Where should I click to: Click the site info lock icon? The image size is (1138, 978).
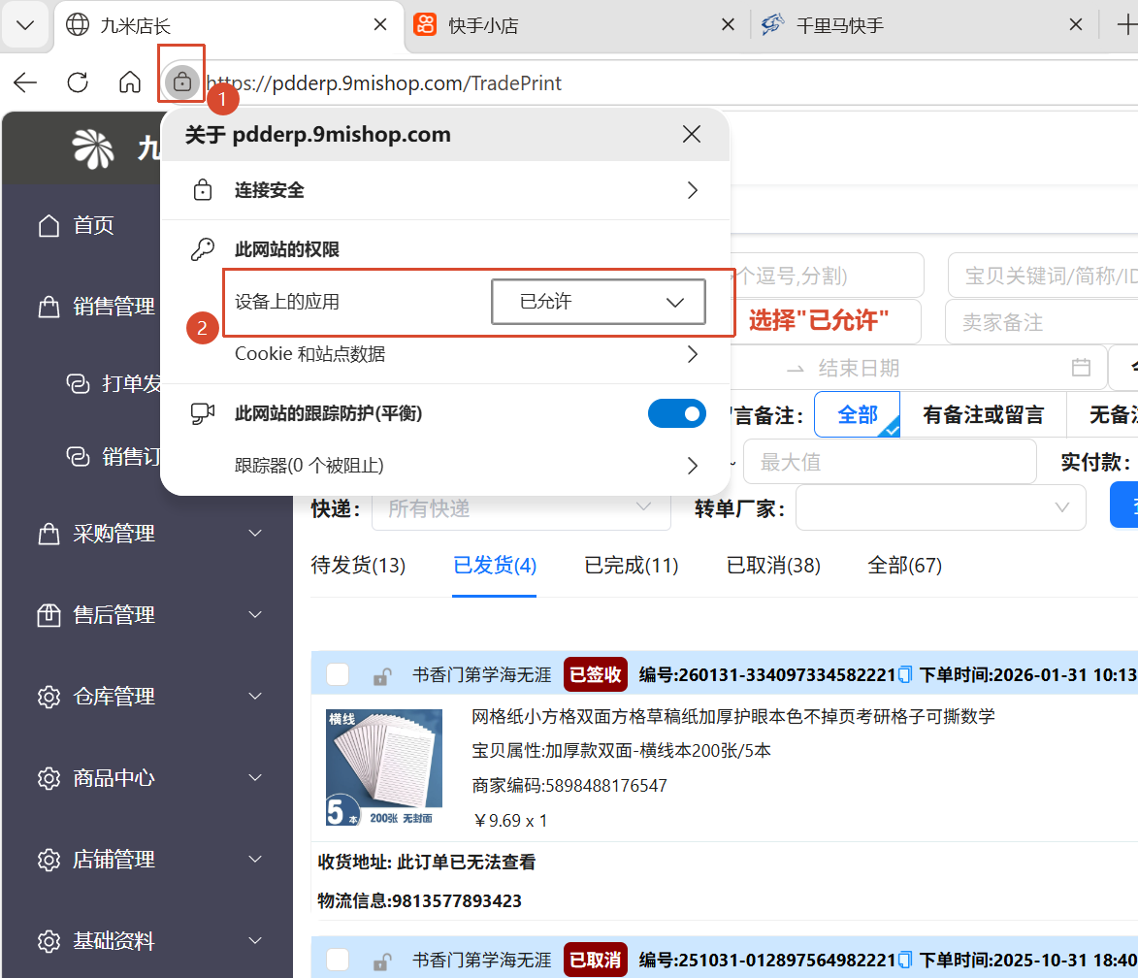tap(181, 82)
